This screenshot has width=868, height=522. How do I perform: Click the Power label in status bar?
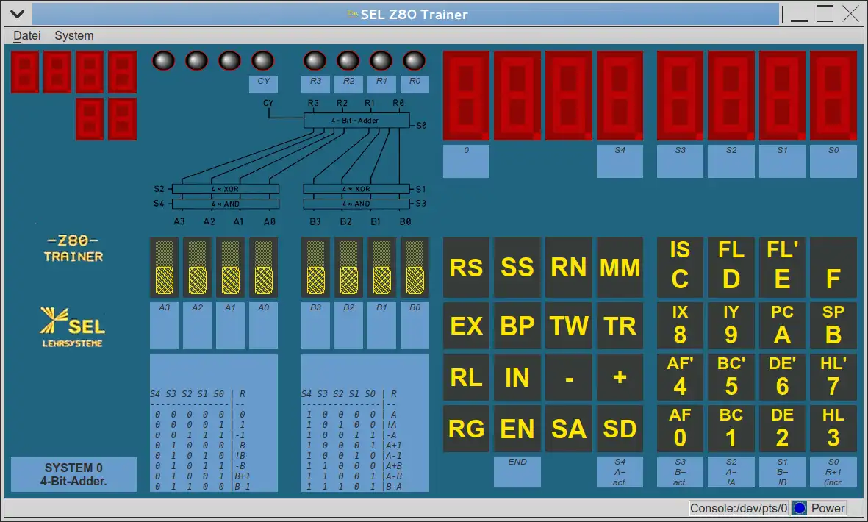(828, 507)
